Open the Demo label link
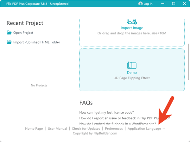 click(132, 73)
